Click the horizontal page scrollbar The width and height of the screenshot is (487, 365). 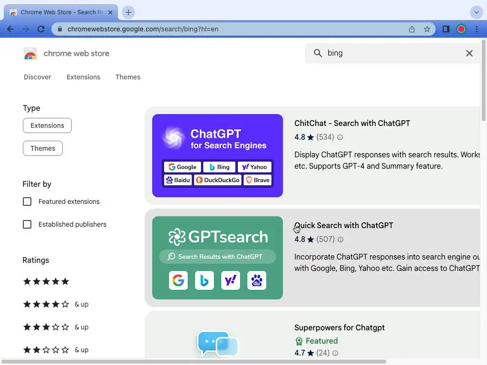click(x=194, y=362)
